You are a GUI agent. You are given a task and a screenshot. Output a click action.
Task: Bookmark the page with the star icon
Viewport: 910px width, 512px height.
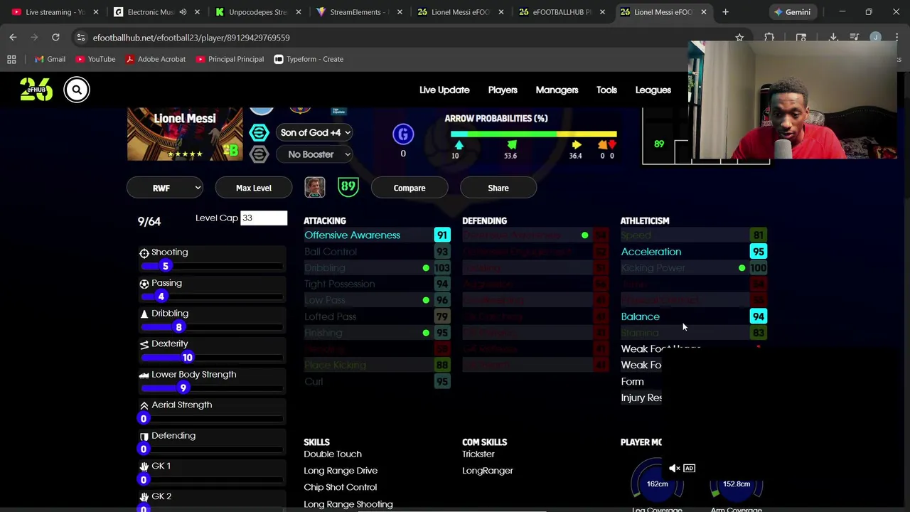[739, 37]
